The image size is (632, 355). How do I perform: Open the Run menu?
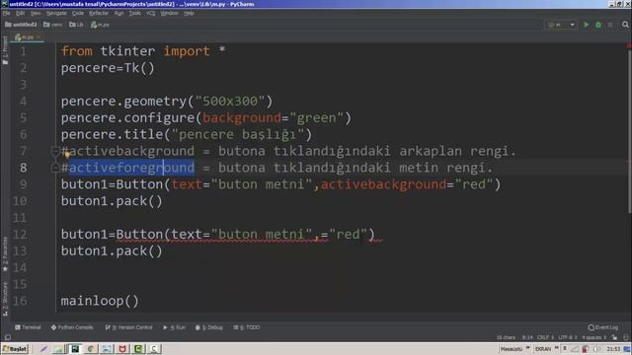click(118, 13)
